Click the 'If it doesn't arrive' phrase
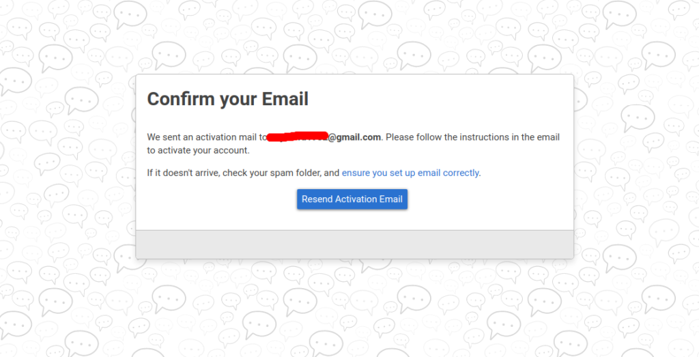The height and width of the screenshot is (357, 699). [x=183, y=173]
